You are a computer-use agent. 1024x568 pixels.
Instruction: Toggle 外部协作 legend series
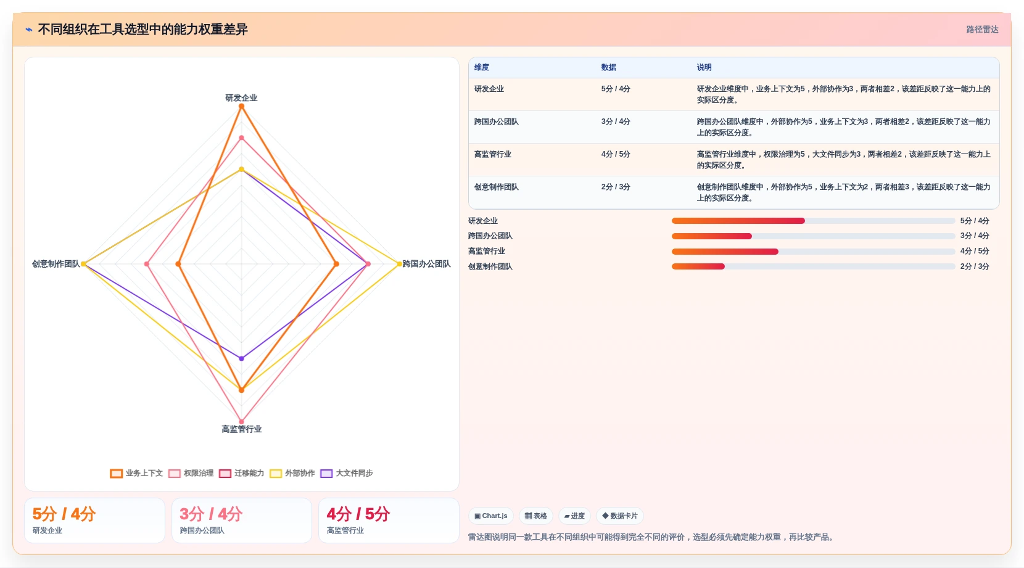point(292,473)
